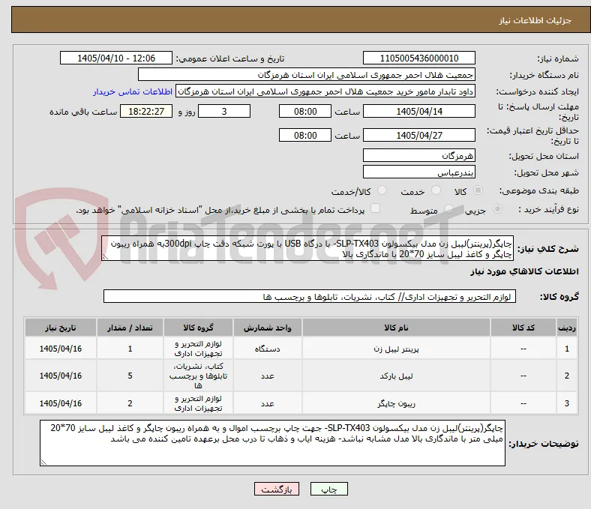591x509 pixels.
Task: Click the buyer notes text area
Action: click(272, 443)
